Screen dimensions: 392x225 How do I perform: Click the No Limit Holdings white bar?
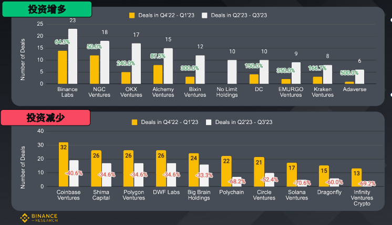click(232, 72)
